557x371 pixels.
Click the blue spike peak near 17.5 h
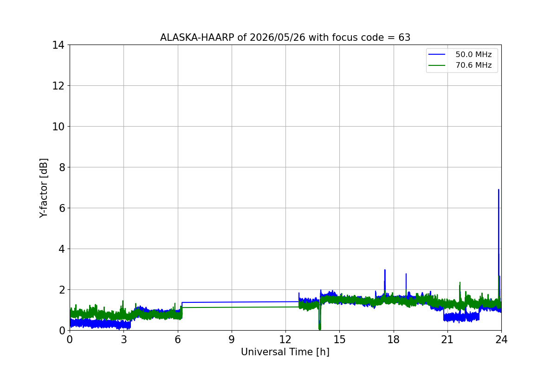385,270
